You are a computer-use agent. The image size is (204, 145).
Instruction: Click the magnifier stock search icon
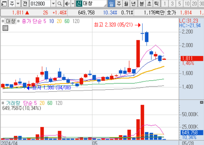[x=60, y=4]
